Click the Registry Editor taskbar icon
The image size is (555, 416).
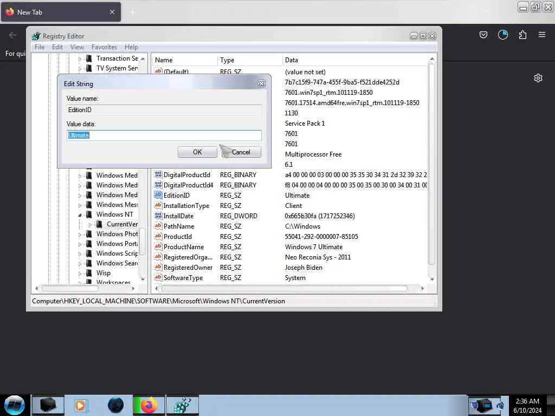(x=183, y=405)
